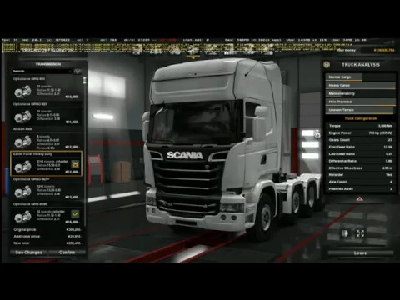Choose the Allison 4000 gearbox thumbnail
The height and width of the screenshot is (300, 400).
click(22, 142)
